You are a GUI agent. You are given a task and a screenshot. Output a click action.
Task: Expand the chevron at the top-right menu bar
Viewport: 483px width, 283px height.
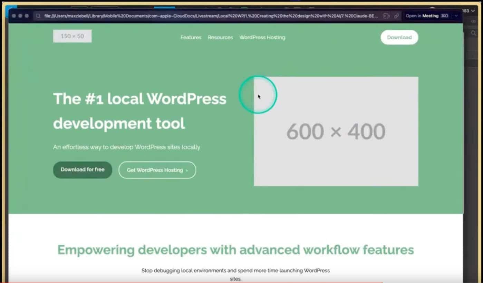click(473, 11)
